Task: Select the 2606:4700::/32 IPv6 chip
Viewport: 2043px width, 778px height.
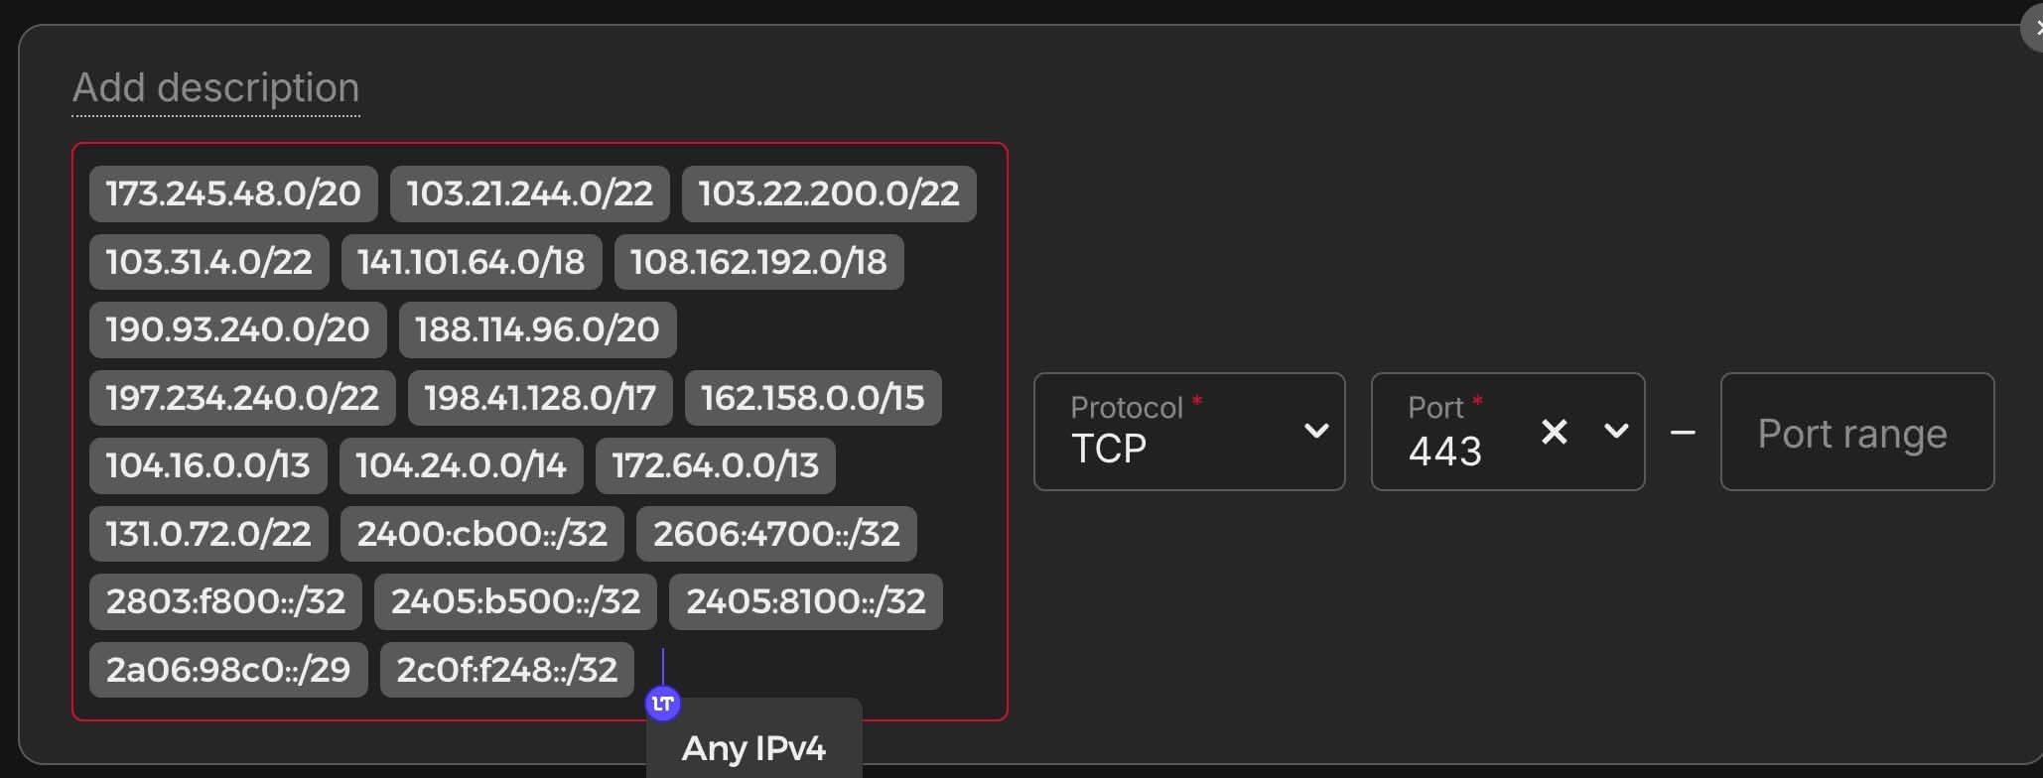Action: point(775,534)
